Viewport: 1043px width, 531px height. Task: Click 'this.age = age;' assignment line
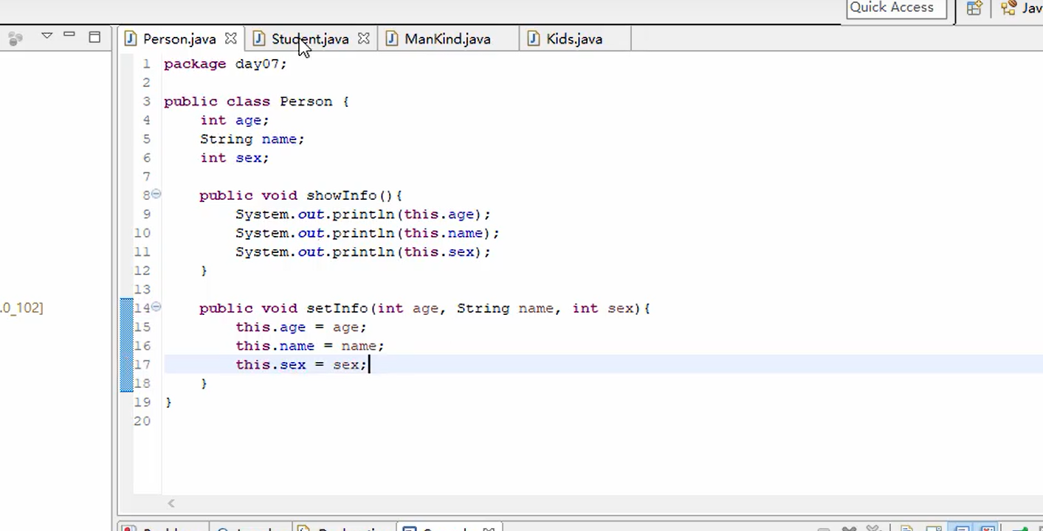301,327
